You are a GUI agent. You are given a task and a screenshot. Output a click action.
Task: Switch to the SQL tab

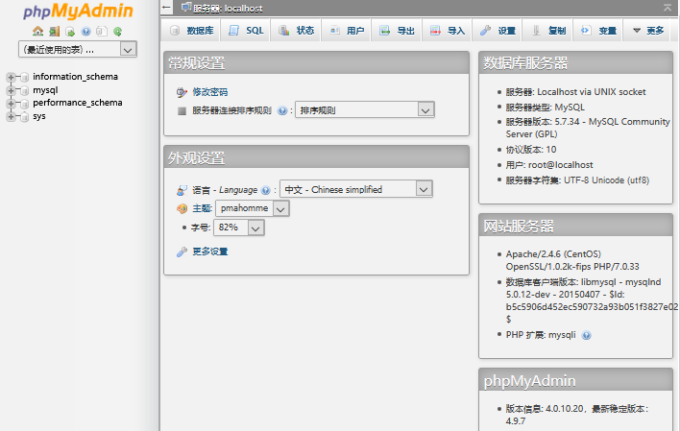coord(246,31)
